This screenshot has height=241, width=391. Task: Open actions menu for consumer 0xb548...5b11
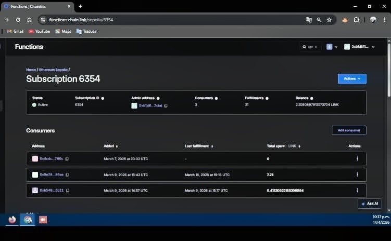click(357, 190)
